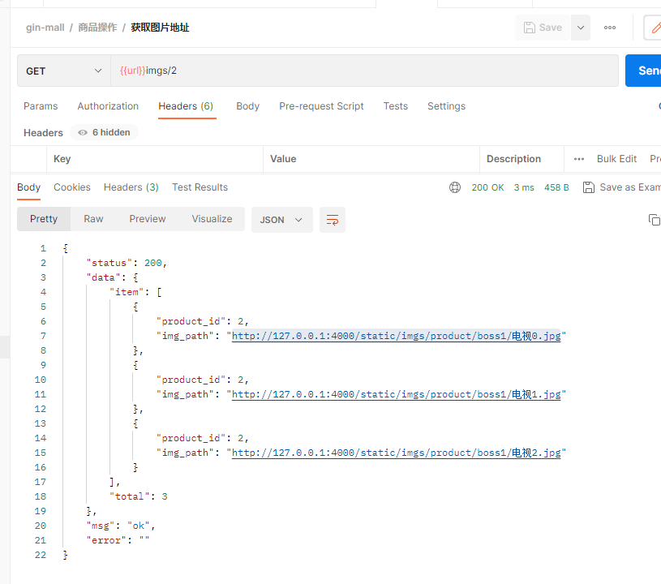Select the Preview view
Image resolution: width=661 pixels, height=584 pixels.
(148, 219)
